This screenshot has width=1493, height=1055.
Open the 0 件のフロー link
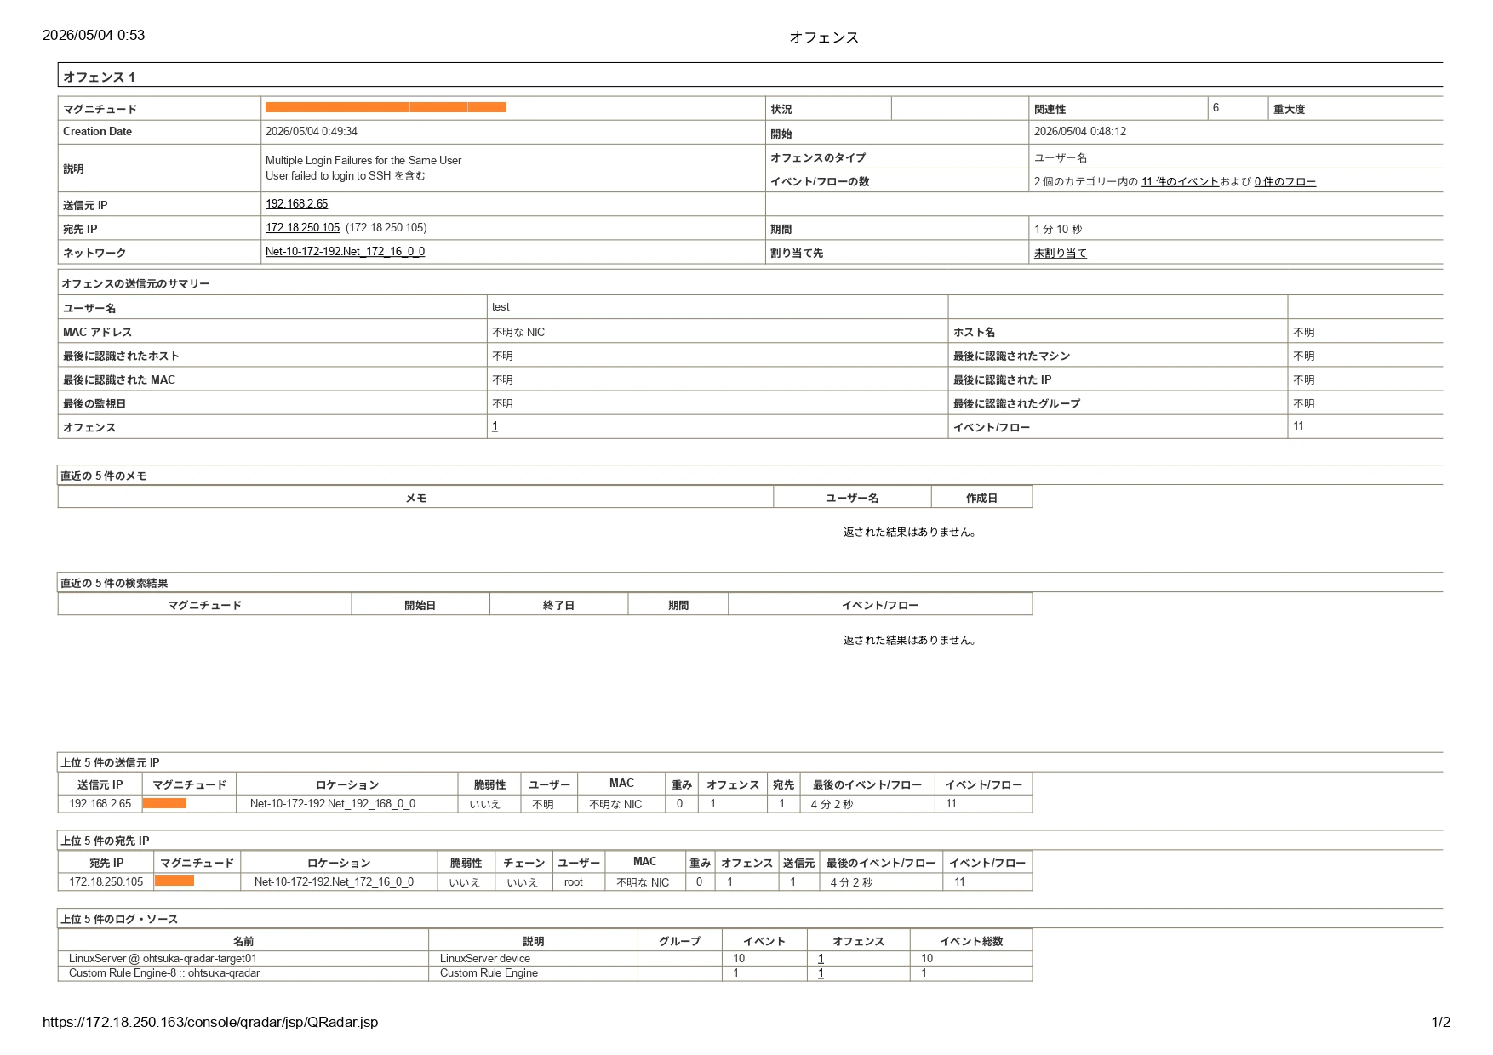click(1284, 182)
